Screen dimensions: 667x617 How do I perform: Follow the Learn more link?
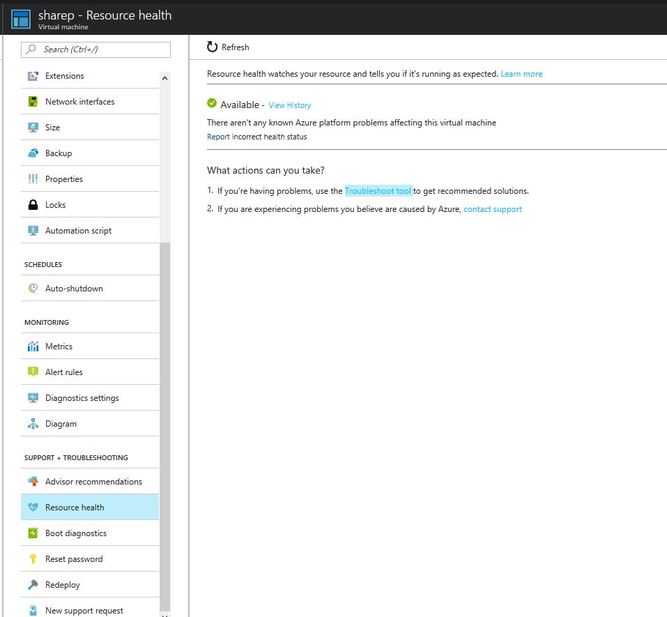(x=521, y=74)
